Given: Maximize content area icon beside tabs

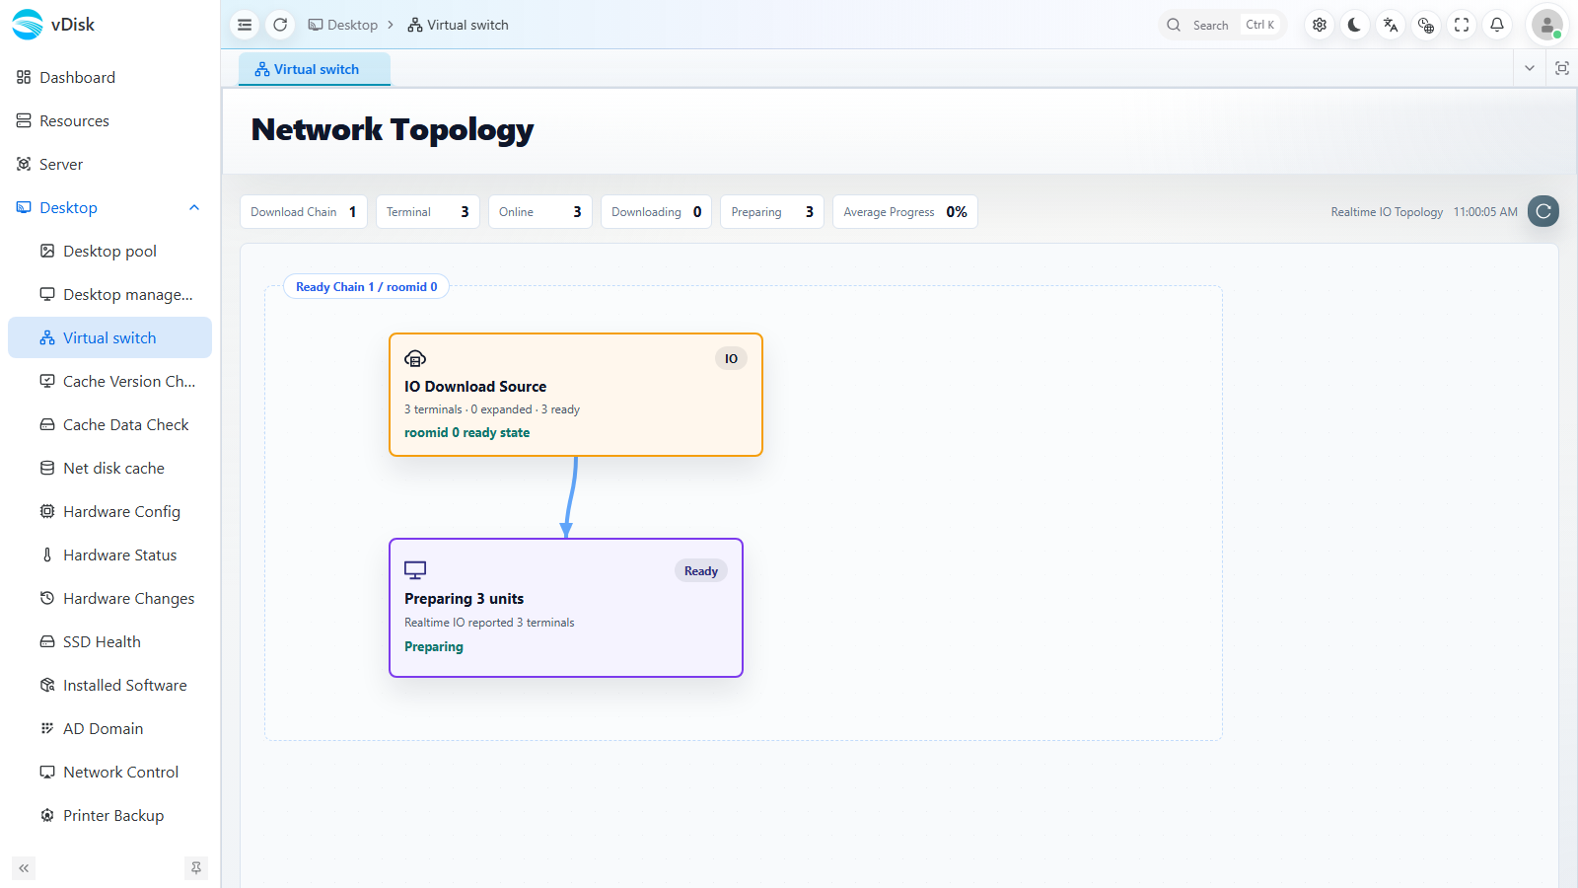Looking at the screenshot, I should coord(1562,68).
